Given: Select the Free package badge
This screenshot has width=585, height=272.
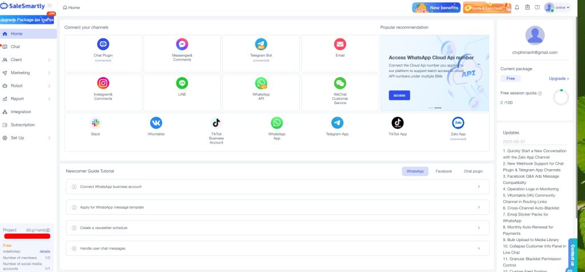Looking at the screenshot, I should point(510,79).
